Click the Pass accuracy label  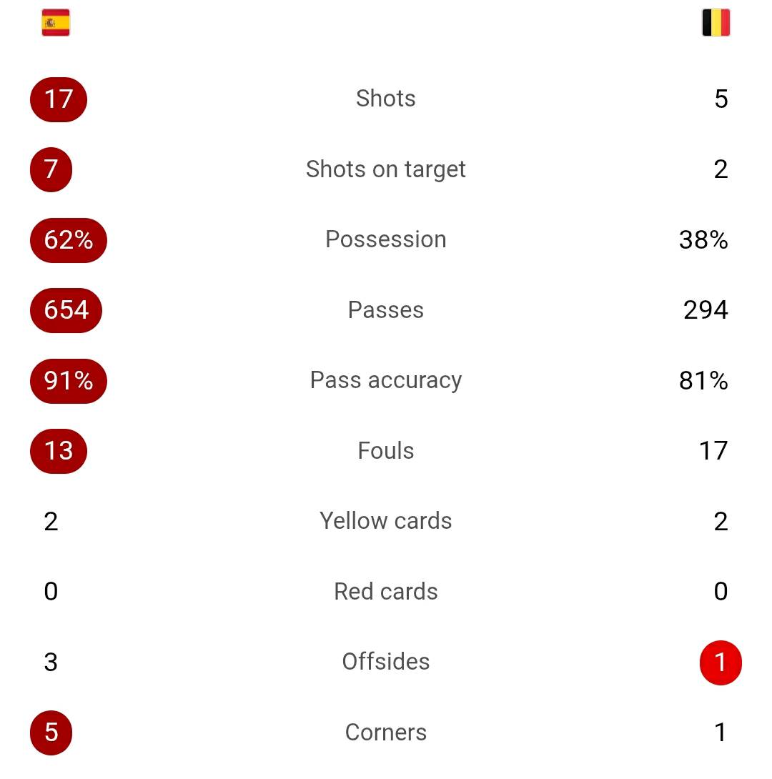tap(386, 380)
